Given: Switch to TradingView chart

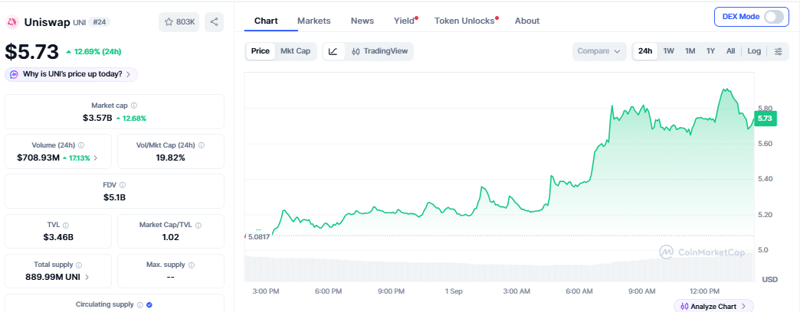Looking at the screenshot, I should (x=379, y=51).
